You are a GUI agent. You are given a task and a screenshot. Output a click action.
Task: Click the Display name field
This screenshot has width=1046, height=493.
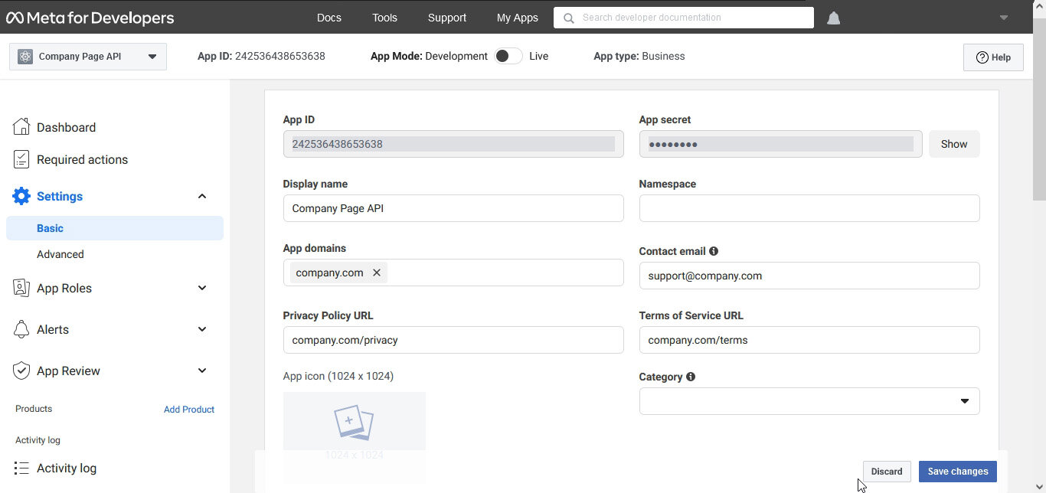click(x=453, y=208)
